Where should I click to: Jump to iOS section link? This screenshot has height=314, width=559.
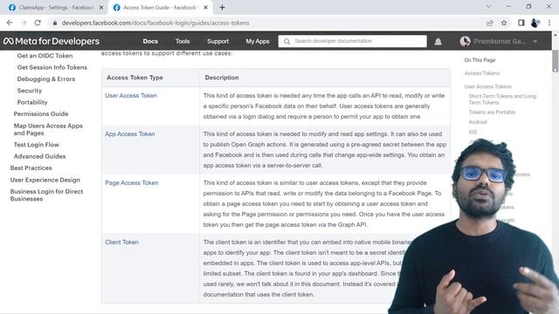click(x=473, y=132)
